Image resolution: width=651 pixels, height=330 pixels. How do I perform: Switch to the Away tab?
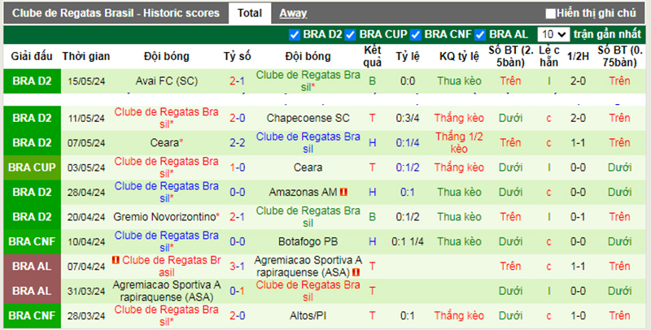tap(293, 13)
